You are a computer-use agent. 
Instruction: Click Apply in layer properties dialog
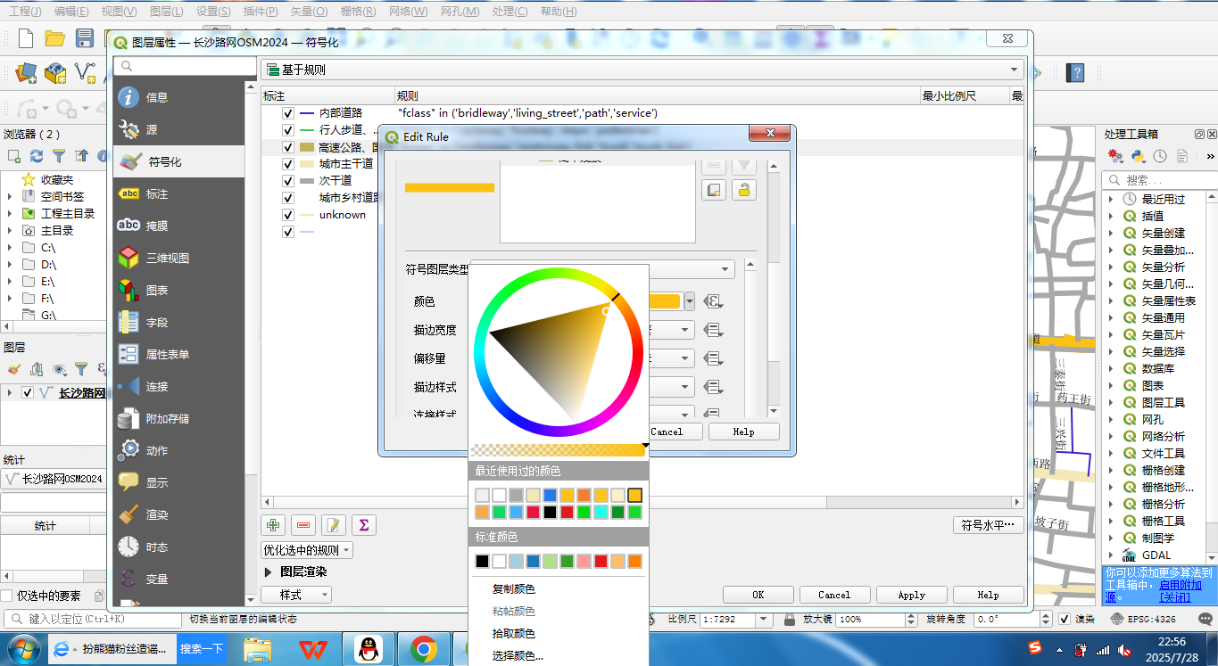(911, 595)
